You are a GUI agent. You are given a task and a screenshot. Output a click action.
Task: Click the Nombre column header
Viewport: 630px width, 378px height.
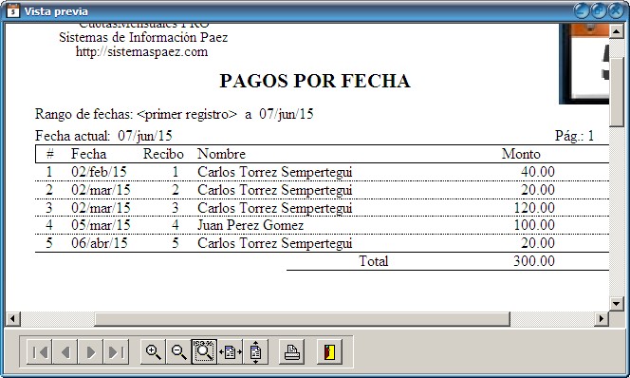coord(221,154)
